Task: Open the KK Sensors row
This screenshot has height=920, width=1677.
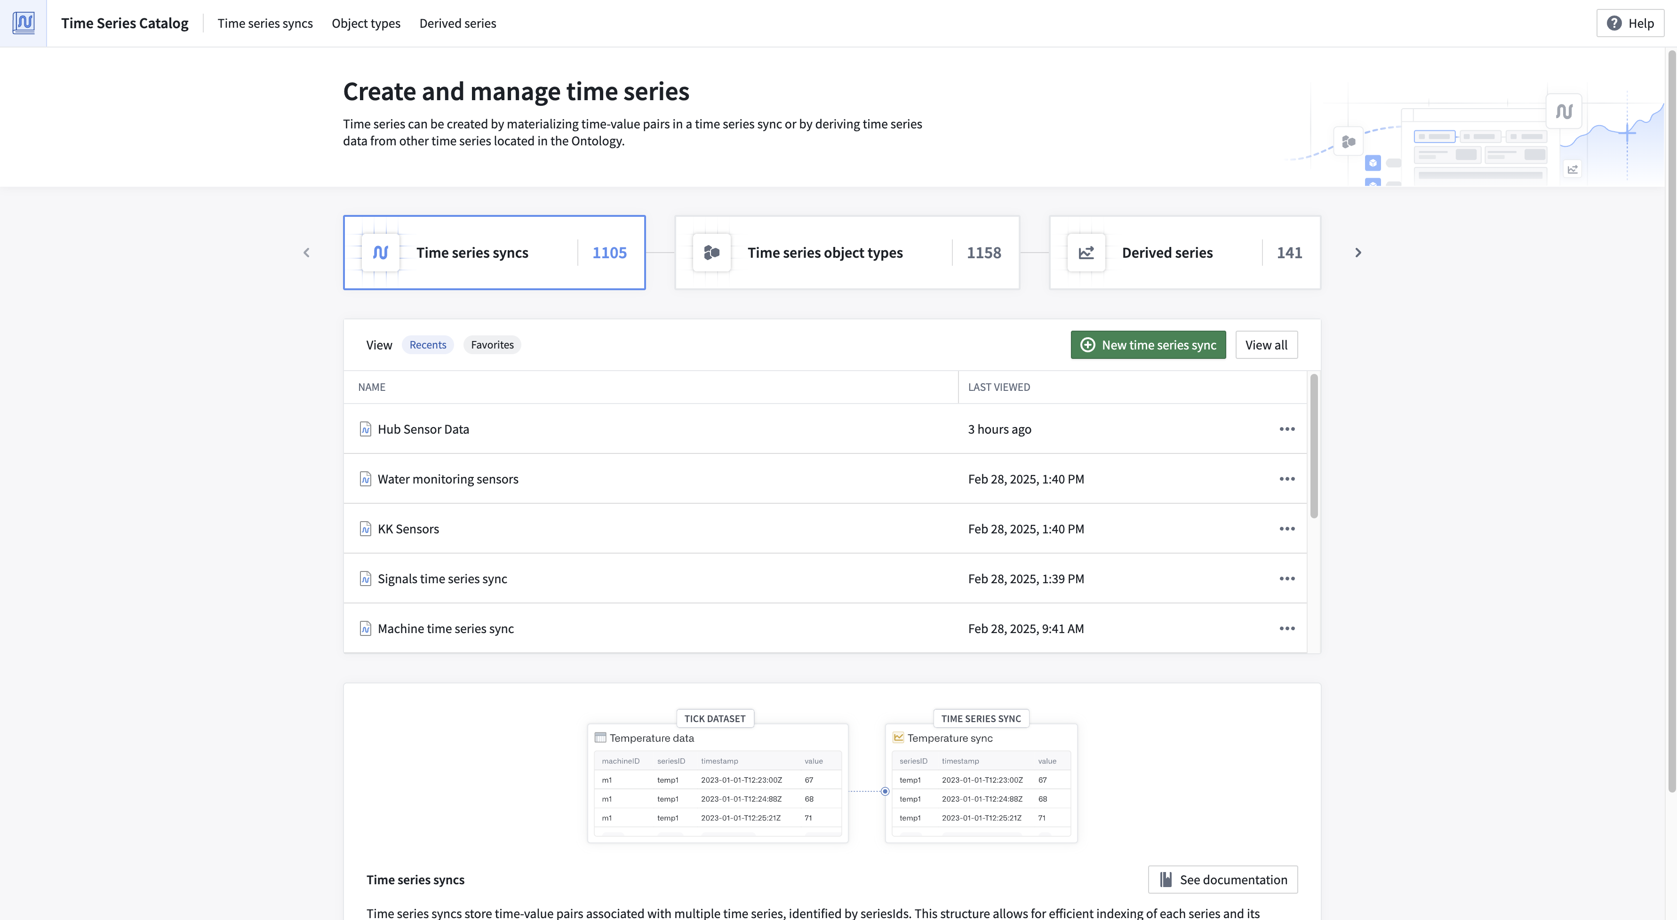Action: [825, 529]
